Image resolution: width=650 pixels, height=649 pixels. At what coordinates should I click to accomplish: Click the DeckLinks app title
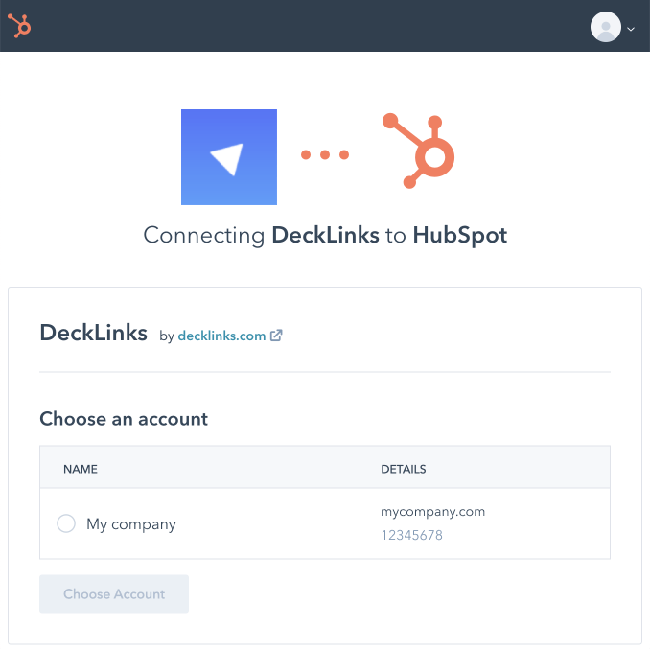pyautogui.click(x=93, y=333)
